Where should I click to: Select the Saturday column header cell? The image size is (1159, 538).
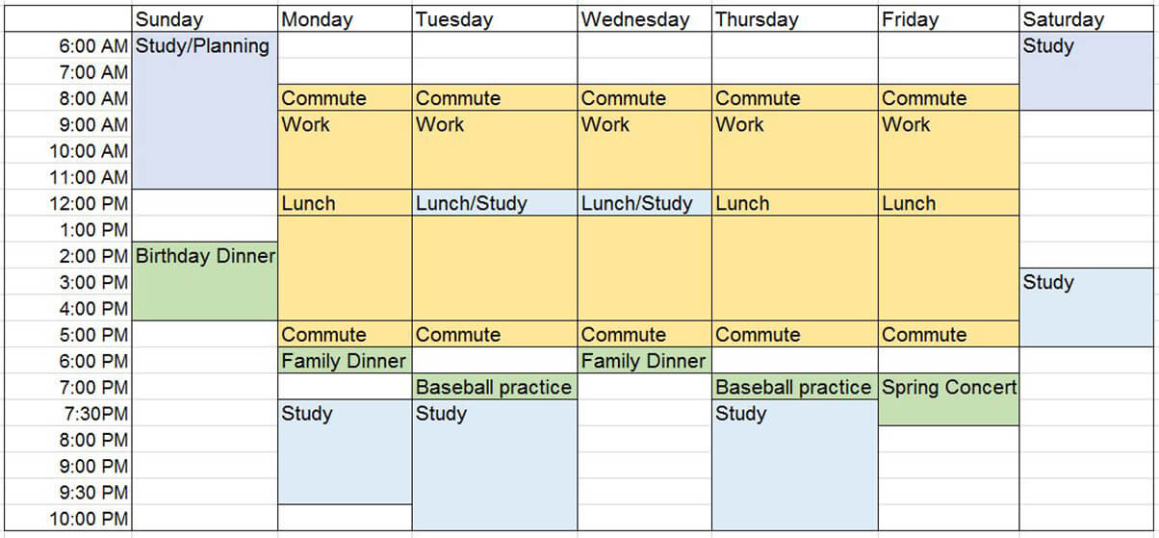[1088, 19]
